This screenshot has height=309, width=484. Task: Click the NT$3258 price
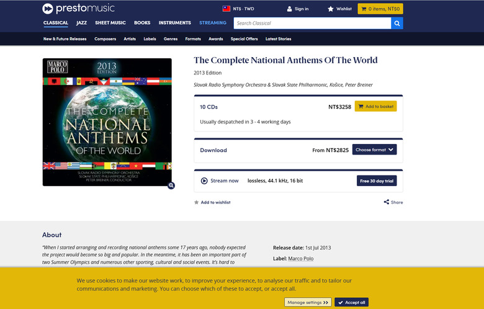pyautogui.click(x=339, y=107)
